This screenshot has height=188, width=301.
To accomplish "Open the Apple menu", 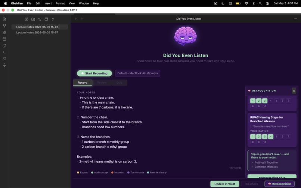I will click(6, 3).
